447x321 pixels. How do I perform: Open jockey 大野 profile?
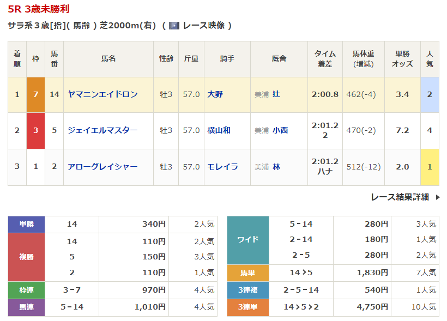tap(215, 94)
